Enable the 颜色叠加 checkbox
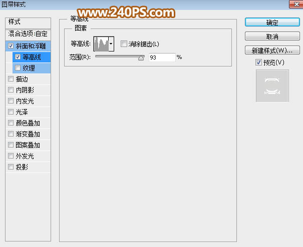Screen dimensions: 303x247 [x=11, y=123]
